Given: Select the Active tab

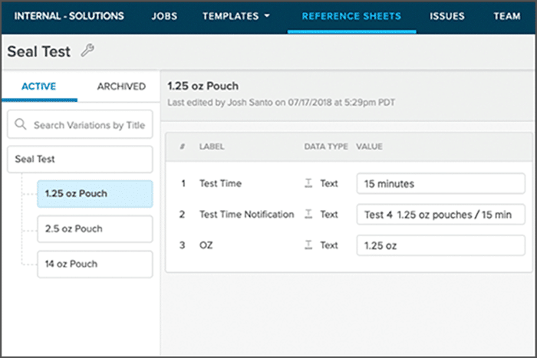Looking at the screenshot, I should click(x=38, y=87).
